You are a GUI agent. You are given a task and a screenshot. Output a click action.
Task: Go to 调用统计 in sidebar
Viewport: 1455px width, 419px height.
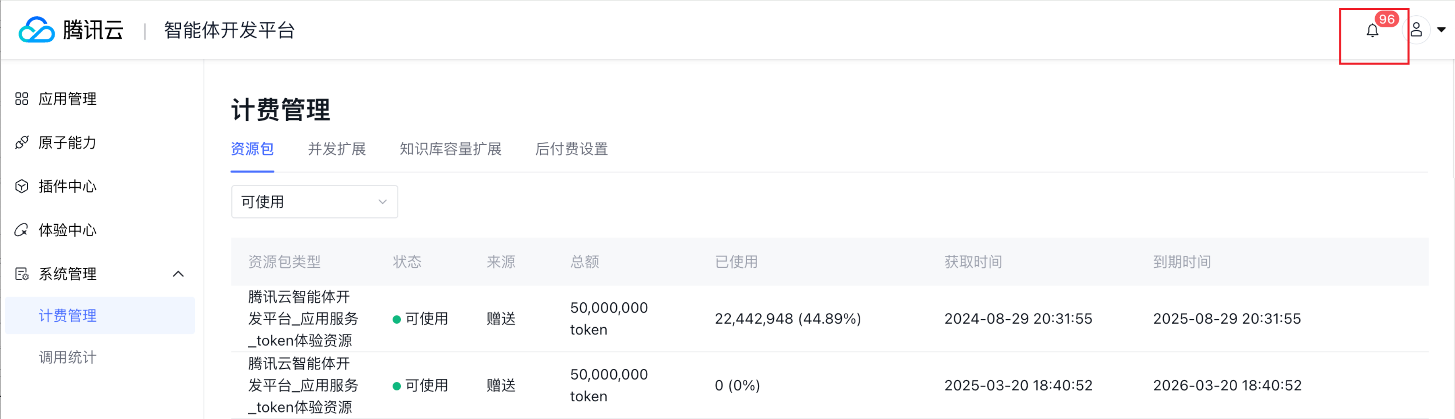[67, 357]
